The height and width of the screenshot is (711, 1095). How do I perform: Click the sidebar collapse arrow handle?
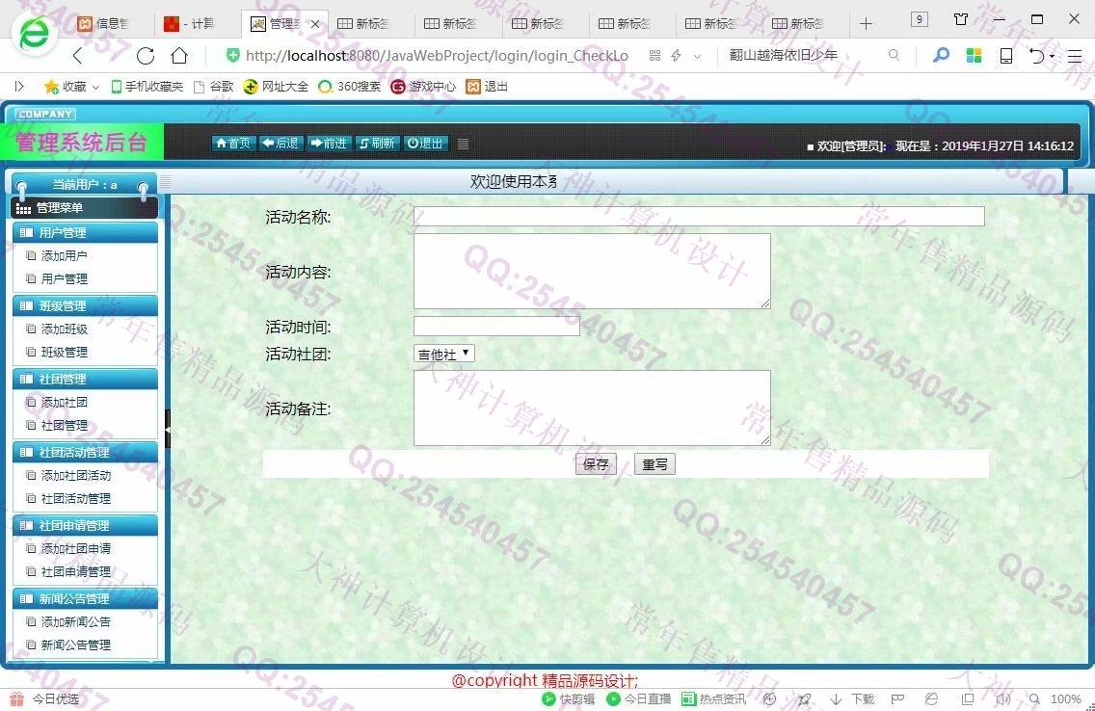pyautogui.click(x=168, y=428)
